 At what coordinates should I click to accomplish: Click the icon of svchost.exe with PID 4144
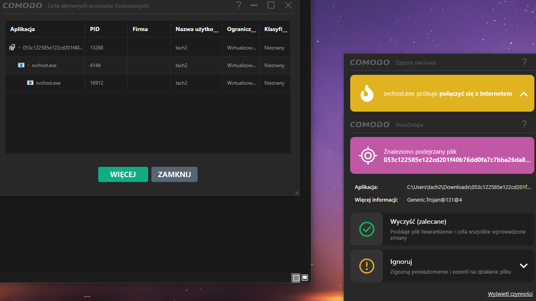[21, 65]
